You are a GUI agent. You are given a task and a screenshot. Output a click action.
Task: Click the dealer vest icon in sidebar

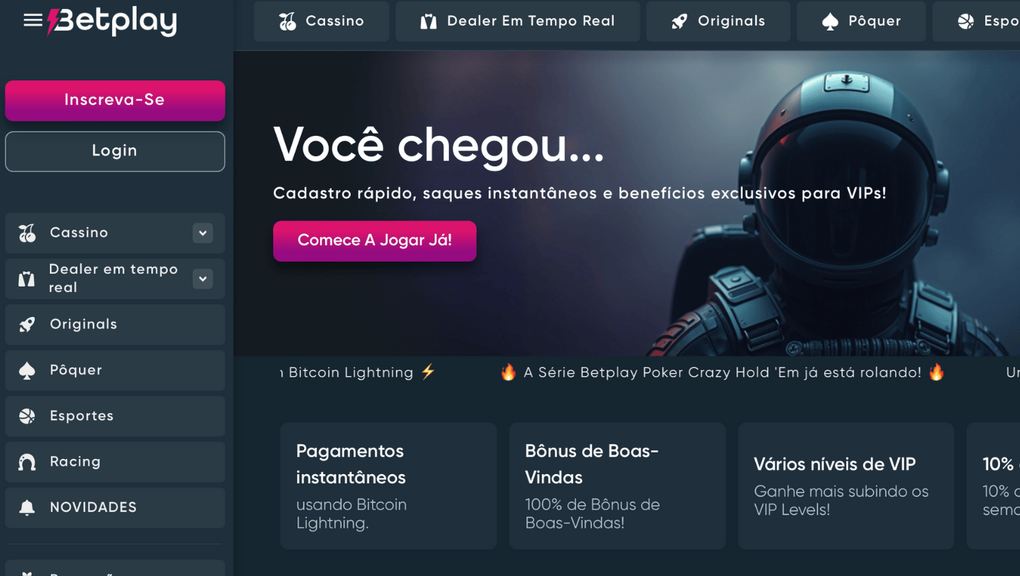pyautogui.click(x=26, y=279)
